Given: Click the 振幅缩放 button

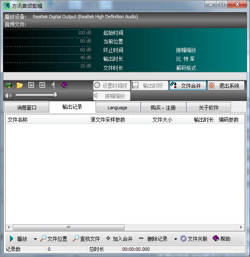Looking at the screenshot, I should pos(112,96).
